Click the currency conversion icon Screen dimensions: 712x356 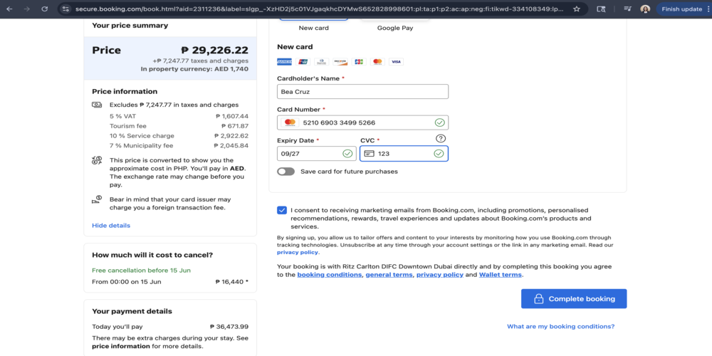tap(97, 159)
